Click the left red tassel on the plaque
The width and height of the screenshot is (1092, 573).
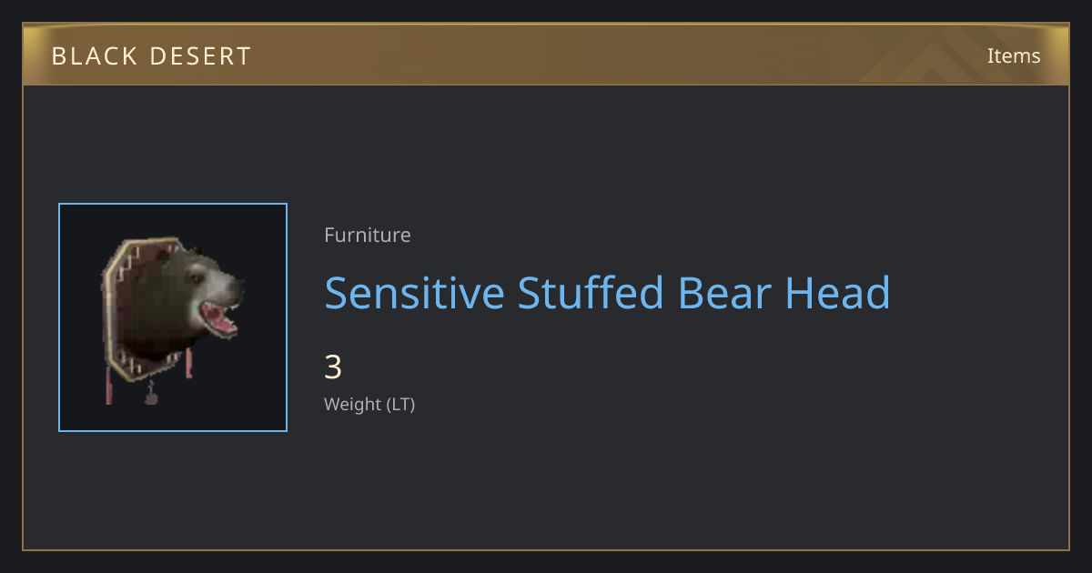(109, 386)
